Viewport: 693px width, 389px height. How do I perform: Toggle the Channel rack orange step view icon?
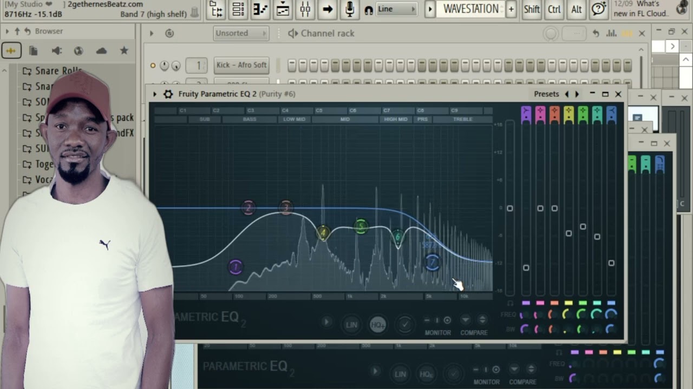coord(627,33)
